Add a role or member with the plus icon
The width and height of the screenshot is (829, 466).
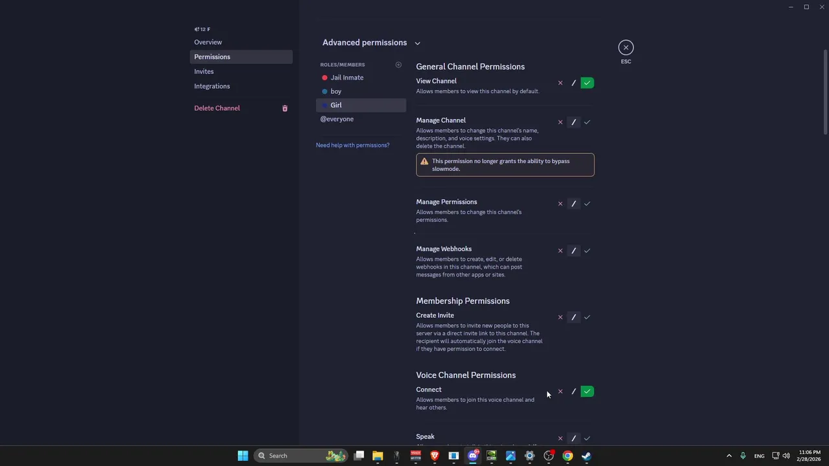click(x=398, y=65)
